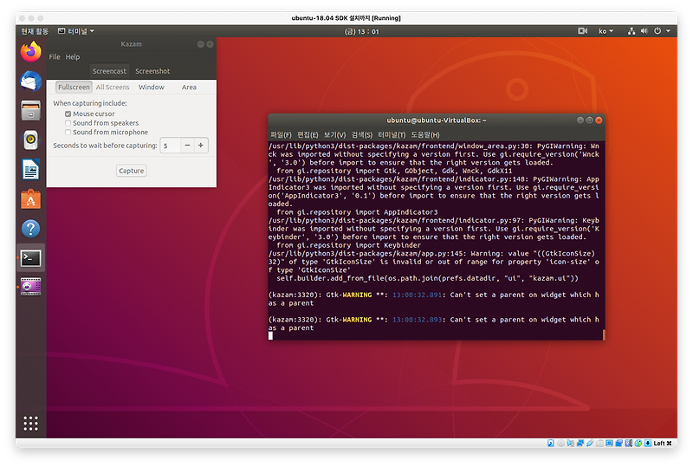Image resolution: width=693 pixels, height=467 pixels.
Task: Open the ko input language dropdown
Action: tap(606, 31)
